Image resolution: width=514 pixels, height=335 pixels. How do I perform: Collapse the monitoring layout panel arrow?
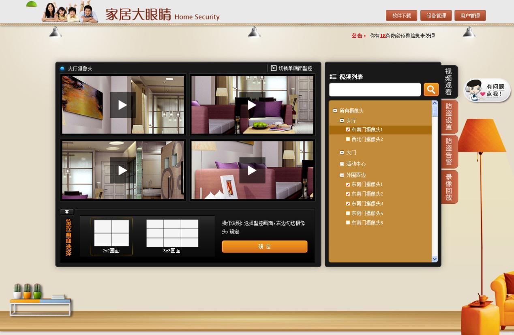pos(67,212)
